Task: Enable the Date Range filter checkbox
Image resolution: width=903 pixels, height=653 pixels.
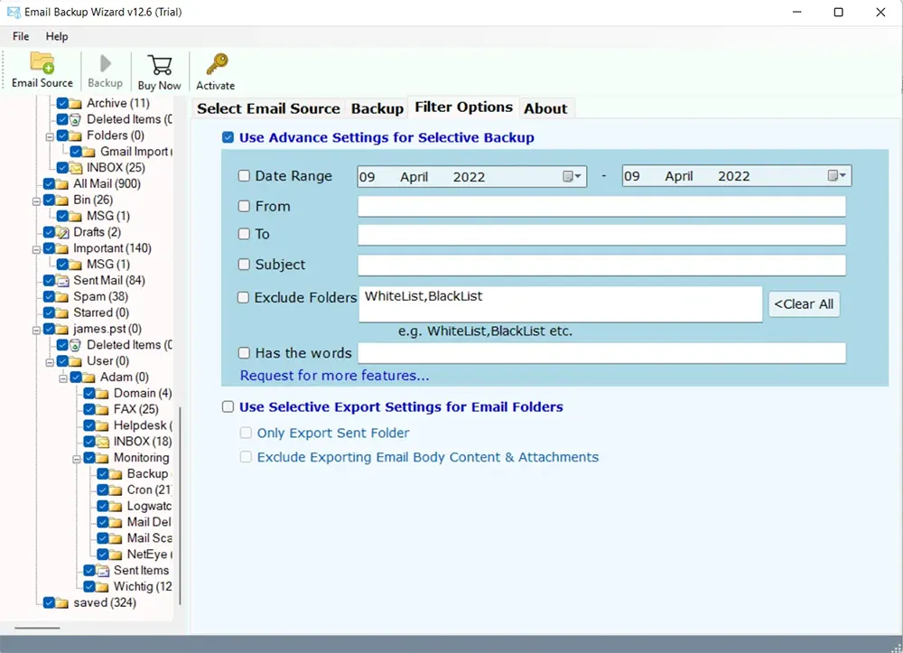Action: pyautogui.click(x=244, y=176)
